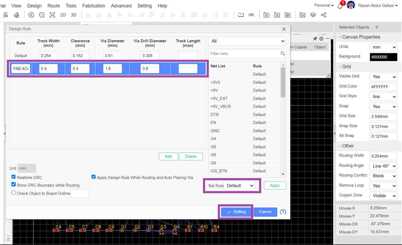Open the Set Rule dropdown

click(240, 186)
